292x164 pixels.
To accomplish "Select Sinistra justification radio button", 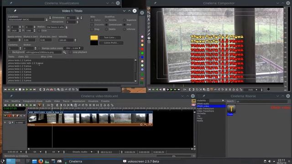I will 106,20.
